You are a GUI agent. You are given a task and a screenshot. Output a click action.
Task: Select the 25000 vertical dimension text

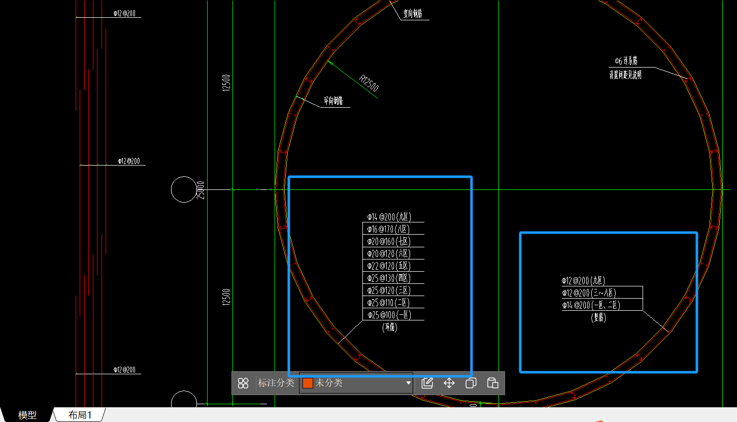[201, 189]
